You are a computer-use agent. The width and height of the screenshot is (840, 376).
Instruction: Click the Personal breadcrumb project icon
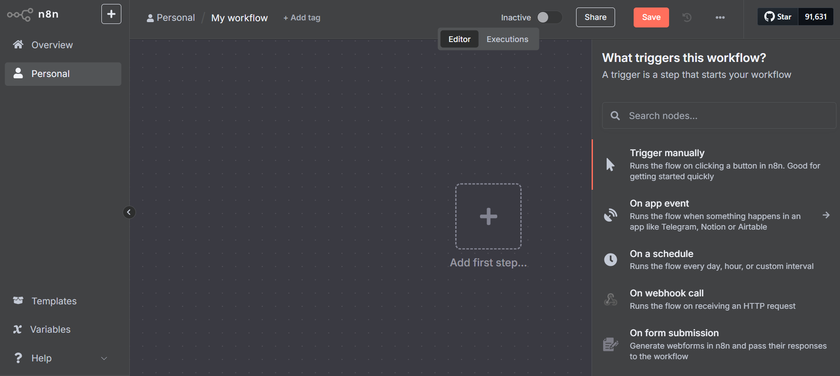tap(150, 18)
